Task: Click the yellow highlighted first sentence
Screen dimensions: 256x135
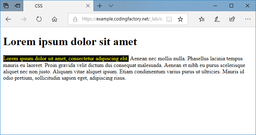Action: [x=66, y=59]
